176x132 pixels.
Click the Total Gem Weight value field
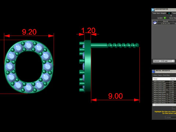[169, 13]
